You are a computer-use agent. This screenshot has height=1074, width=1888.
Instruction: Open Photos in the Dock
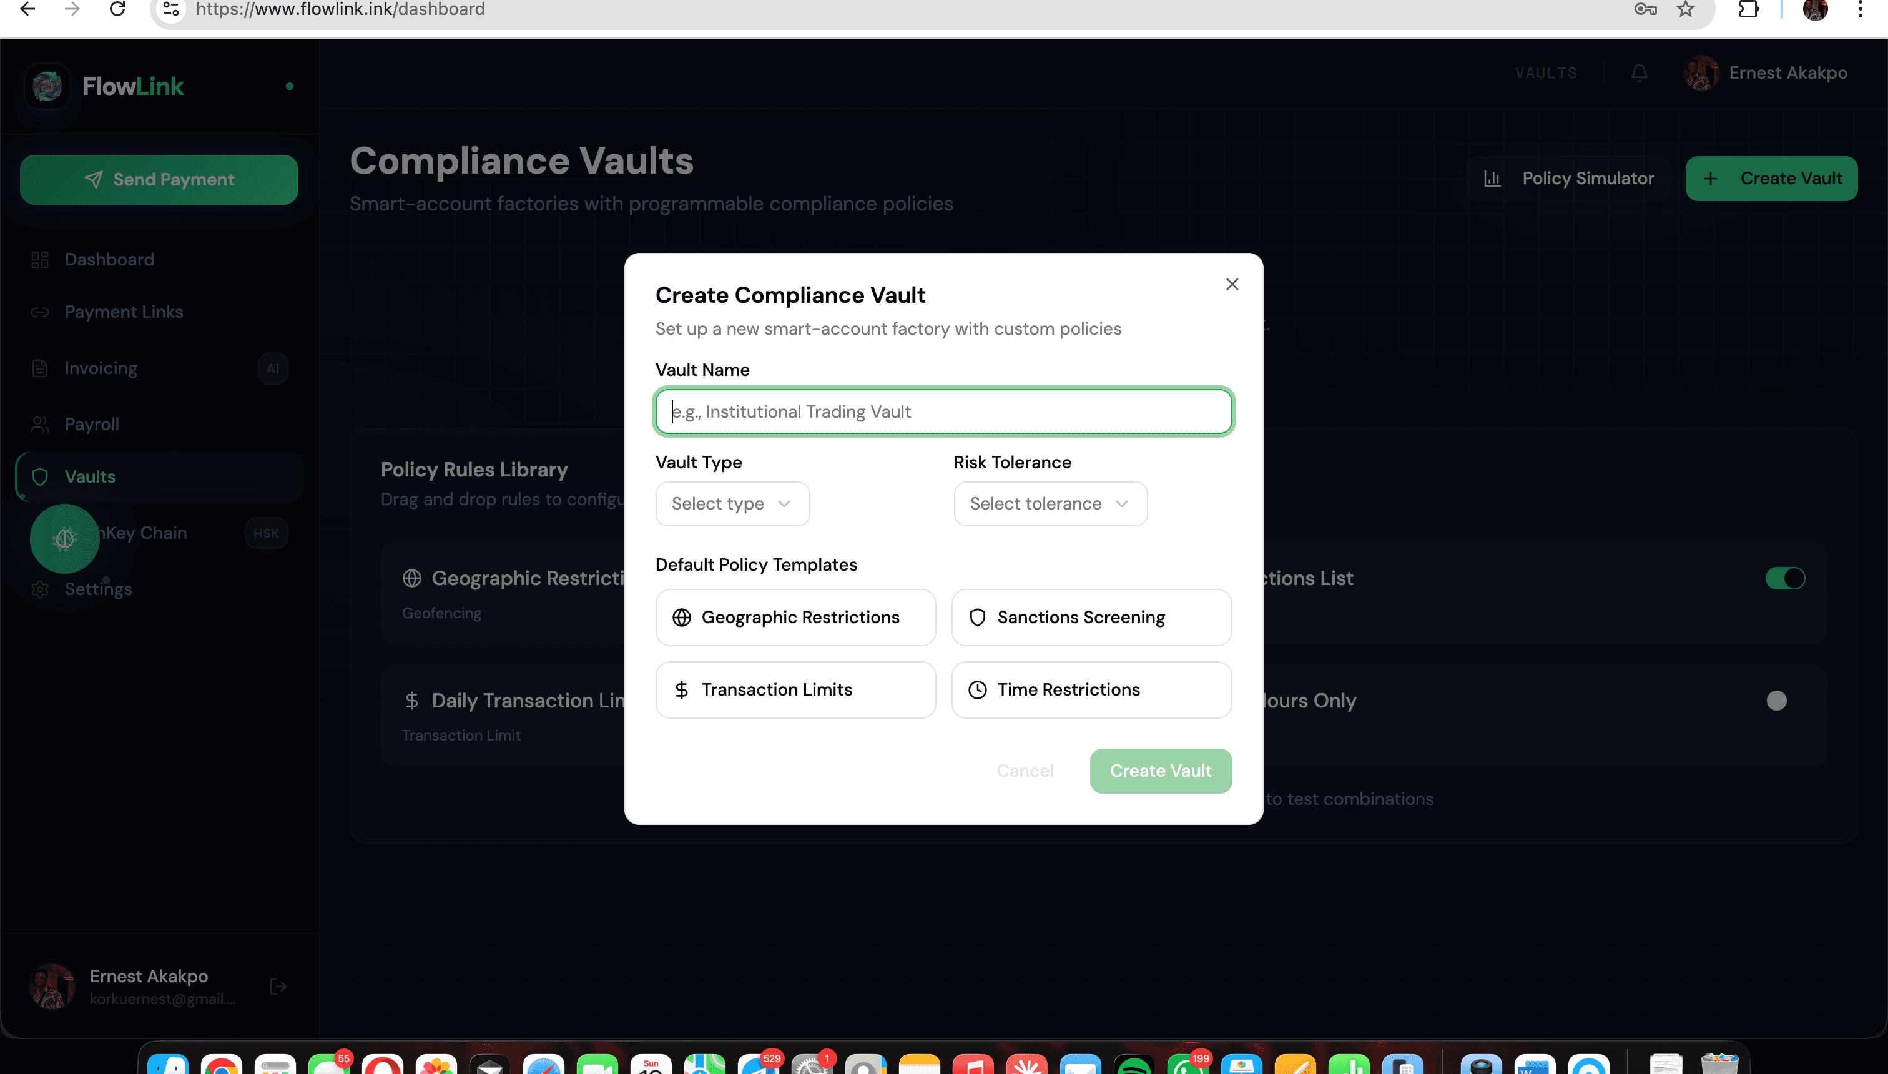[x=436, y=1065]
